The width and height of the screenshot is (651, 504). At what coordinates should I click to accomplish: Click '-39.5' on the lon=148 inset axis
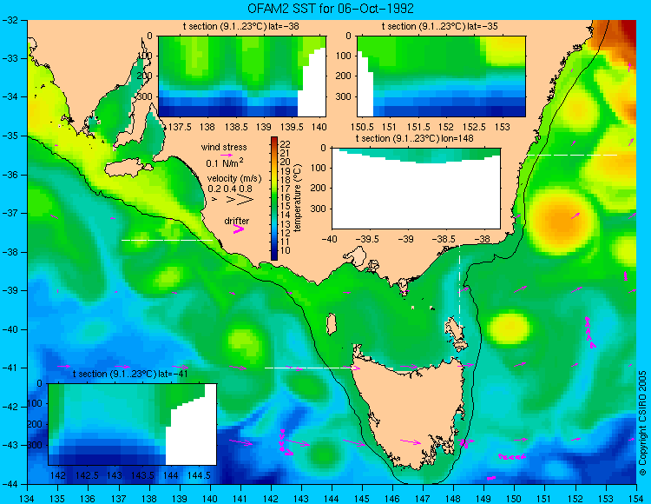[x=368, y=239]
